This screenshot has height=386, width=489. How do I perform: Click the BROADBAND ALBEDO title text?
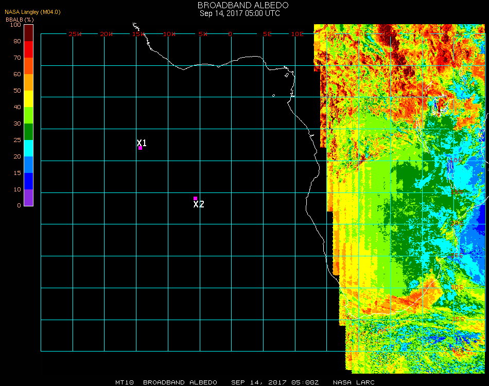tap(240, 5)
